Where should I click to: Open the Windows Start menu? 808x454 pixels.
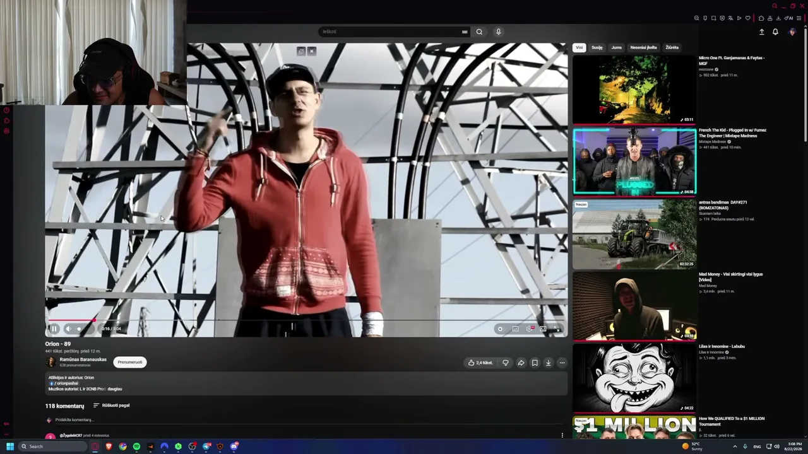point(10,446)
